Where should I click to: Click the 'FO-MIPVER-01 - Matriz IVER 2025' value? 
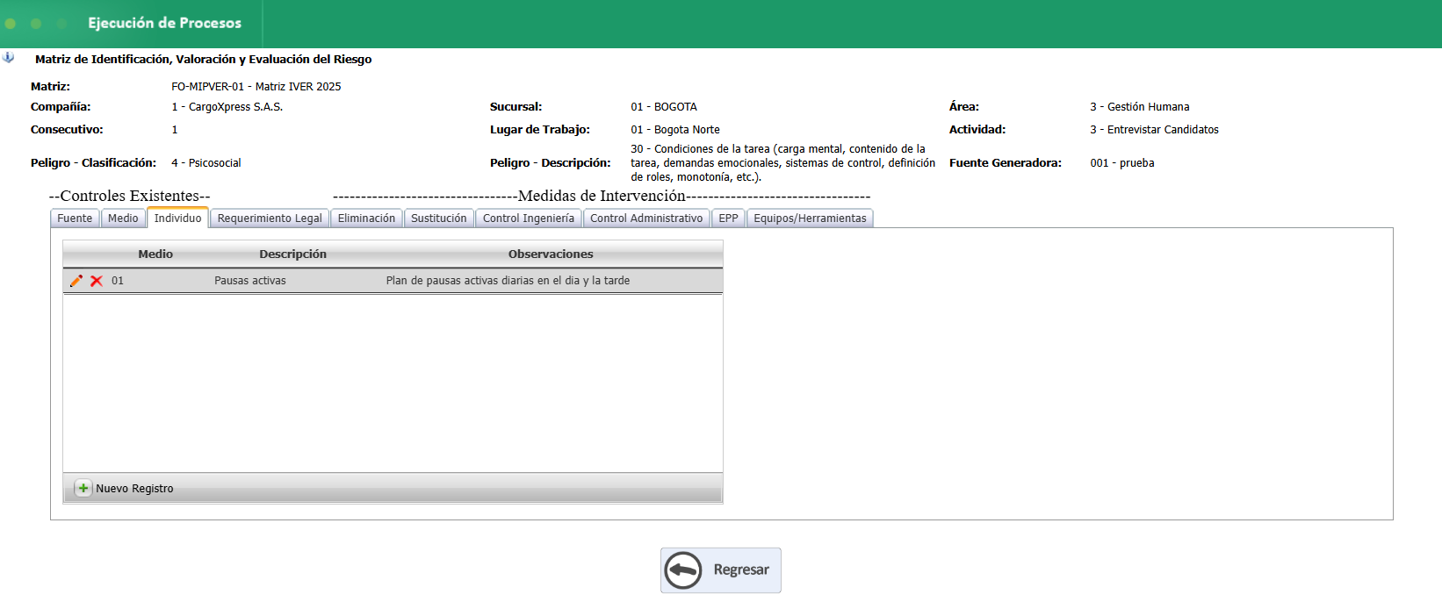256,87
